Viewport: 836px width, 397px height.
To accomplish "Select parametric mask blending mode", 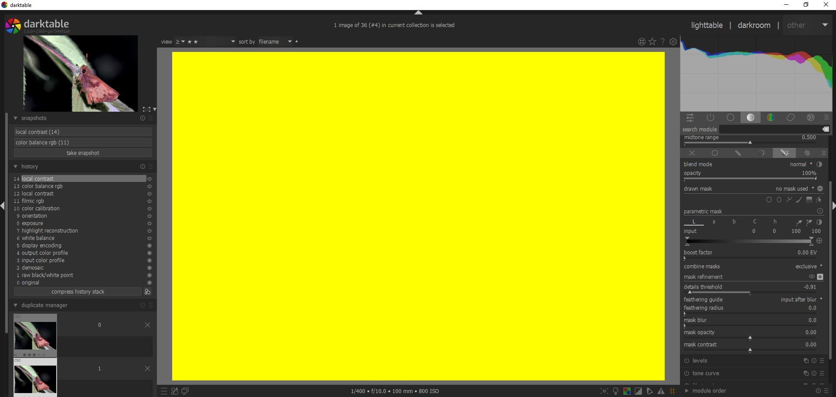I will coord(761,153).
